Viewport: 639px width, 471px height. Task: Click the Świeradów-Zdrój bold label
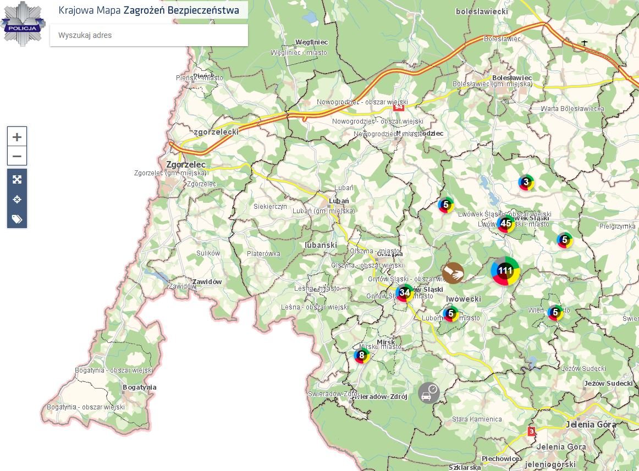(380, 396)
